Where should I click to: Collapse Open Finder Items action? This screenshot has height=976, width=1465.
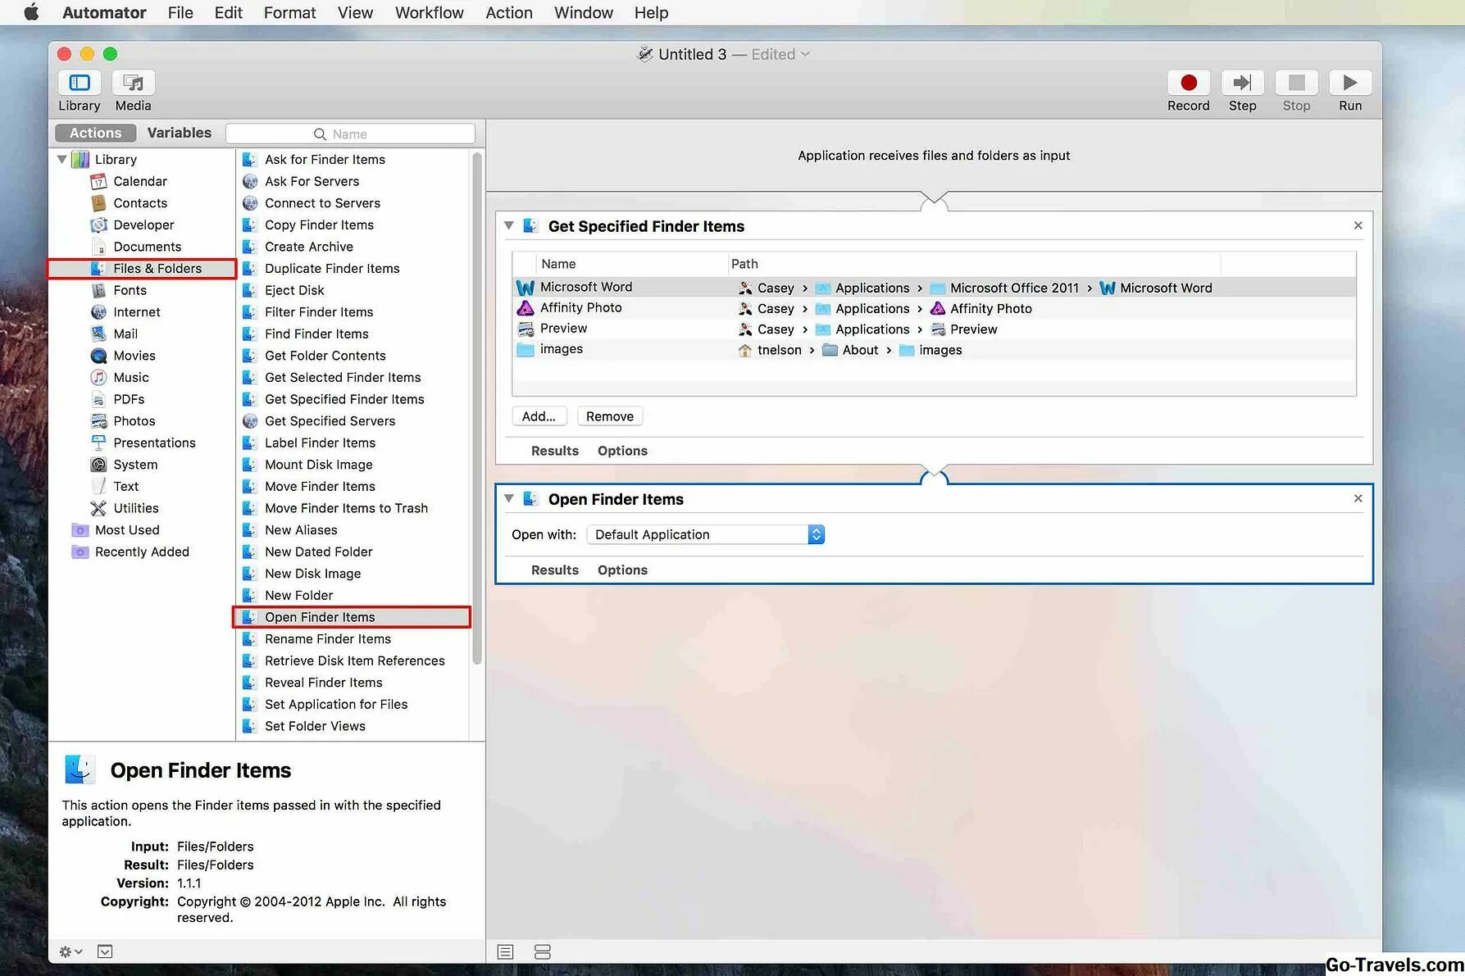509,498
